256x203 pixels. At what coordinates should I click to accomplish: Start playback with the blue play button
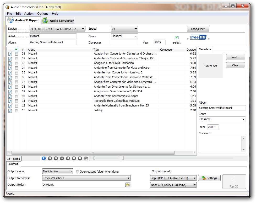pyautogui.click(x=43, y=158)
